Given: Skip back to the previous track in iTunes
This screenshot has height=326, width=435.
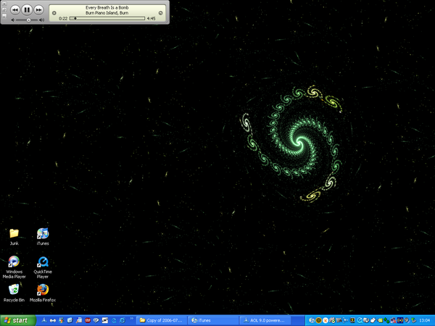Looking at the screenshot, I should (x=15, y=10).
